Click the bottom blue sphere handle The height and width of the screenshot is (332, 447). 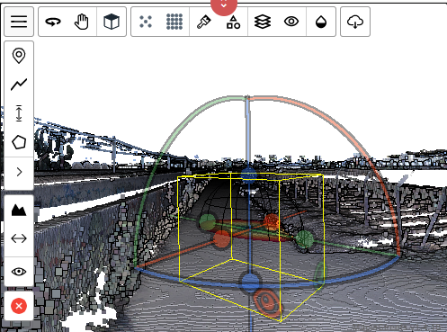pyautogui.click(x=250, y=283)
